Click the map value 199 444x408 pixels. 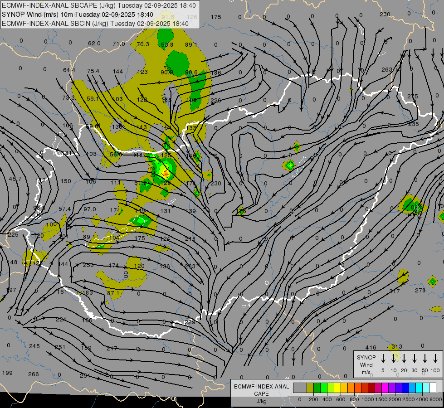click(7, 373)
